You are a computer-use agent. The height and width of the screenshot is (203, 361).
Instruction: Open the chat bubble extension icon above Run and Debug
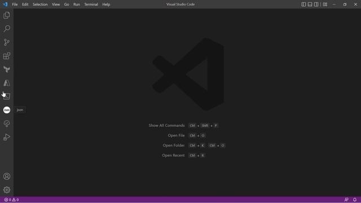[7, 123]
